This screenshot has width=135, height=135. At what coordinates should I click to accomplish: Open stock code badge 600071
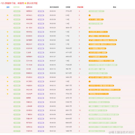tap(17, 119)
